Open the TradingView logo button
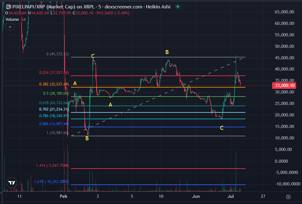 click(x=12, y=183)
